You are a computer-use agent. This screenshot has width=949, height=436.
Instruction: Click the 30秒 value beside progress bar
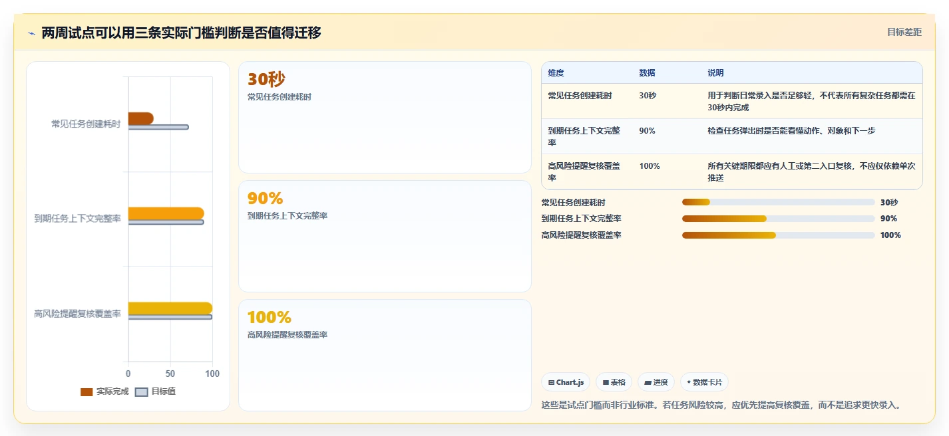tap(889, 203)
